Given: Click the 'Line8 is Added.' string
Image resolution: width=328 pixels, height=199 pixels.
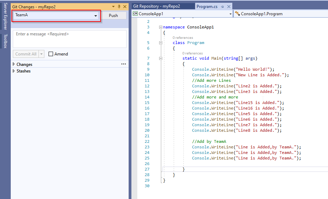Looking at the screenshot, I should (256, 130).
